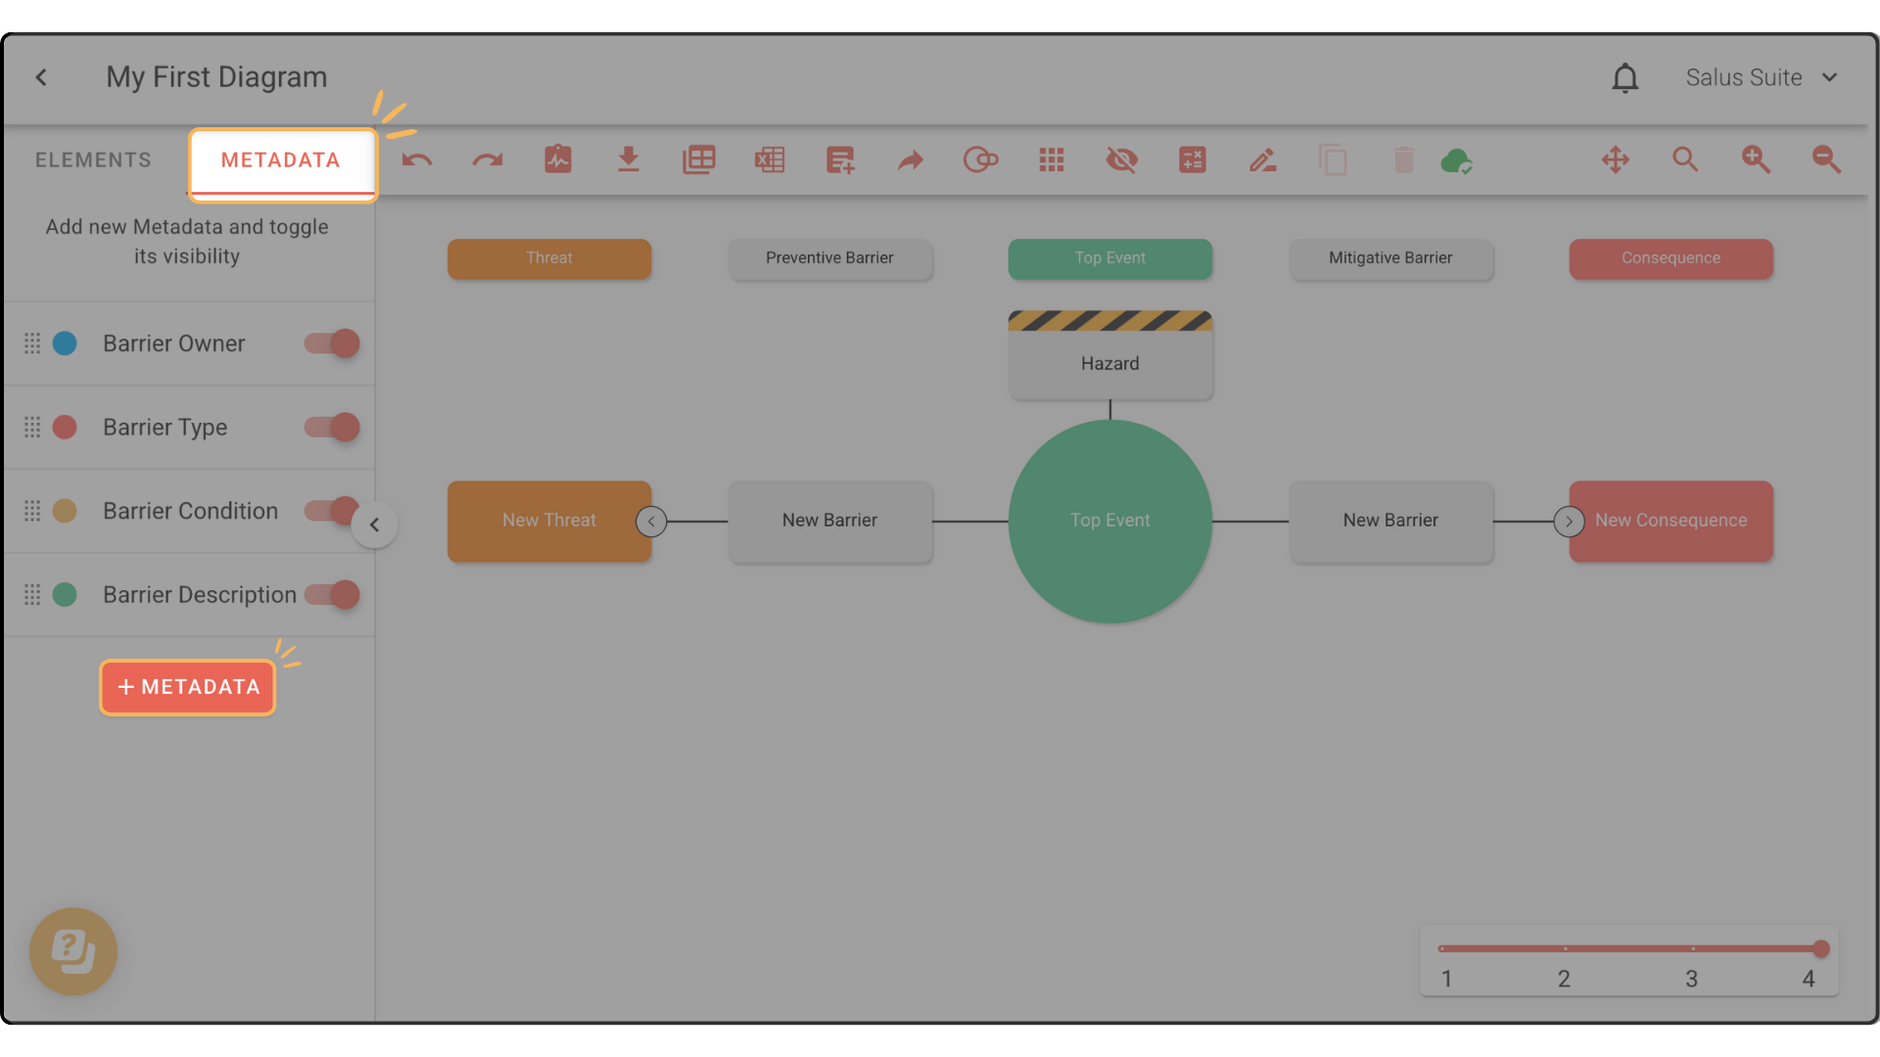Switch to the Elements tab
Viewport: 1880px width, 1057px height.
pyautogui.click(x=93, y=161)
